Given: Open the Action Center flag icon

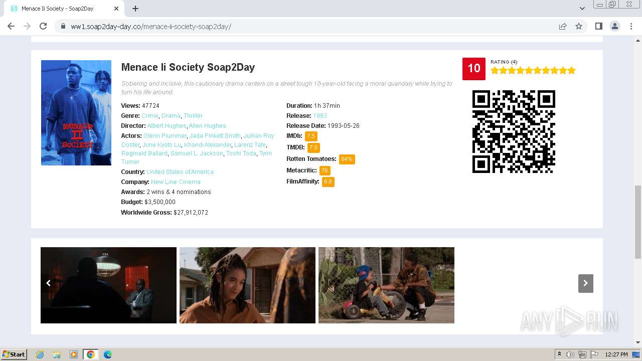Looking at the screenshot, I should click(x=594, y=354).
